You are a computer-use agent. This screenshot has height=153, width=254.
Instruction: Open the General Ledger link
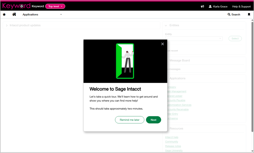click(174, 96)
